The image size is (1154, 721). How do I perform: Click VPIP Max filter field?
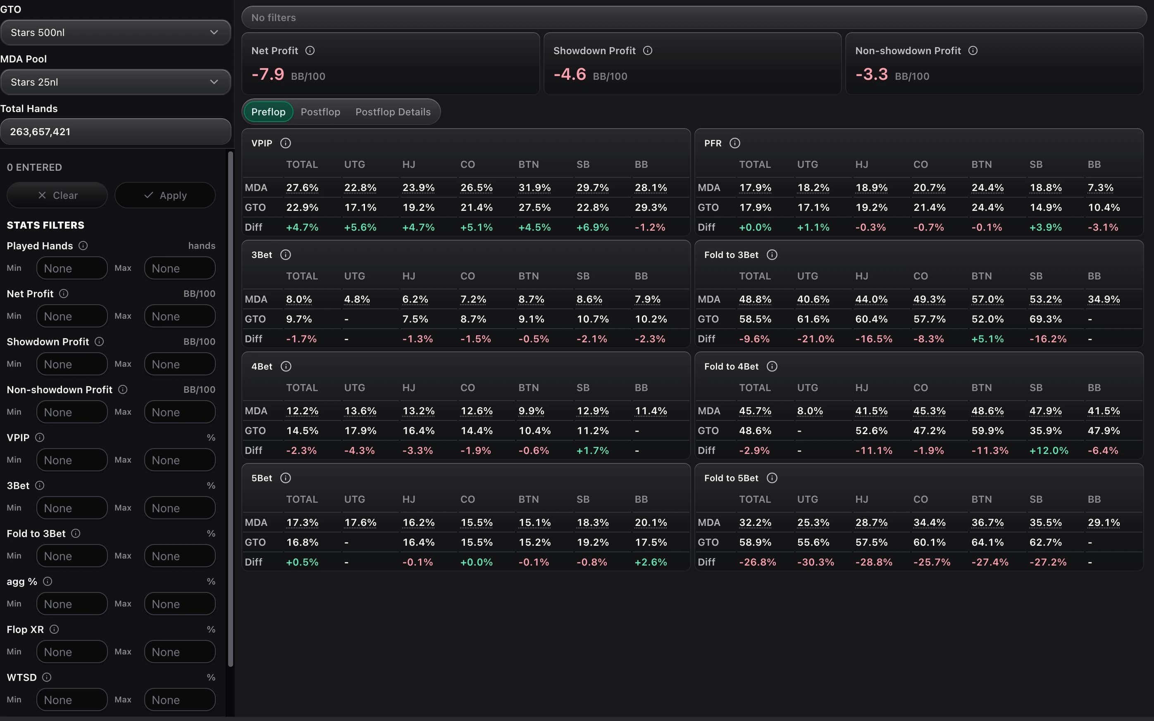tap(180, 460)
